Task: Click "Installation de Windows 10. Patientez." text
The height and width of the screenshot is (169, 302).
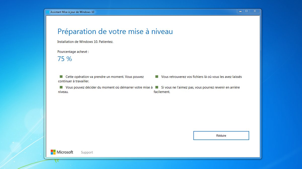Action: tap(85, 42)
